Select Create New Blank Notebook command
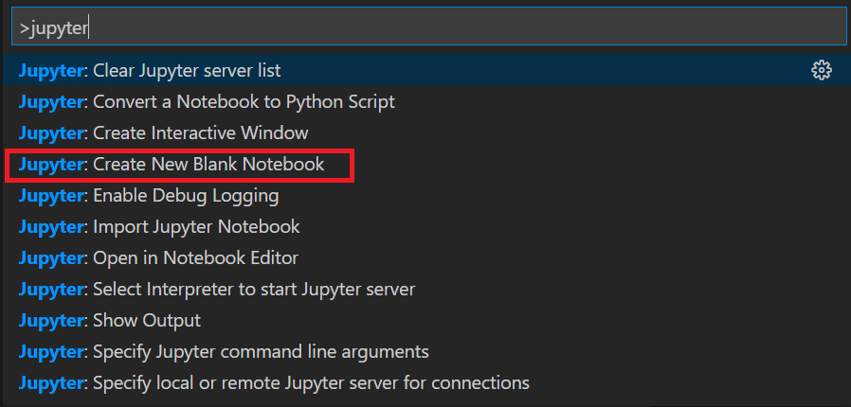 [425, 164]
